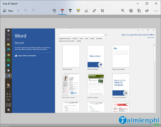Open the Zoom control
Viewport: 161px width, 127px height.
click(123, 11)
